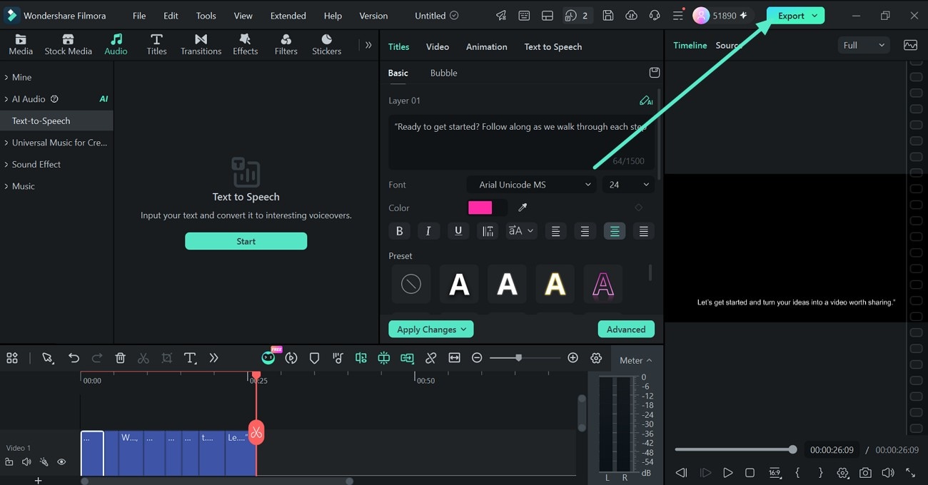Open the Stickers tab
Screen dimensions: 928x485
tap(326, 44)
